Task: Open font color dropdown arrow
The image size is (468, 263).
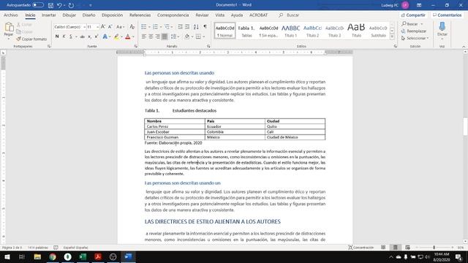Action: 133,37
